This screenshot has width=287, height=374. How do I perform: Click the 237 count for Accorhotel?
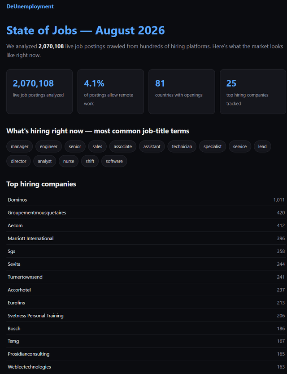click(x=281, y=290)
